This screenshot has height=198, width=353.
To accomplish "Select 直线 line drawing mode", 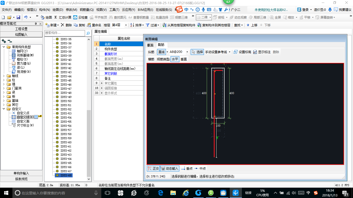I will point(161,52).
